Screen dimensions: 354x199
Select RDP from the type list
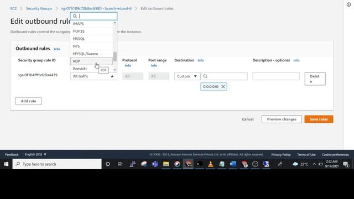click(x=91, y=61)
